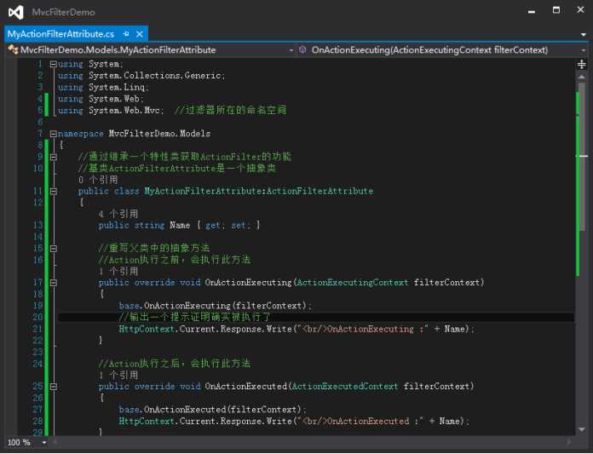Click the HttpContext call on line 21

coord(296,329)
